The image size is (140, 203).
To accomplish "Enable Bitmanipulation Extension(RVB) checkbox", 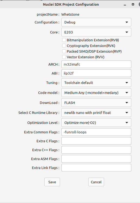I will [x=64, y=40].
